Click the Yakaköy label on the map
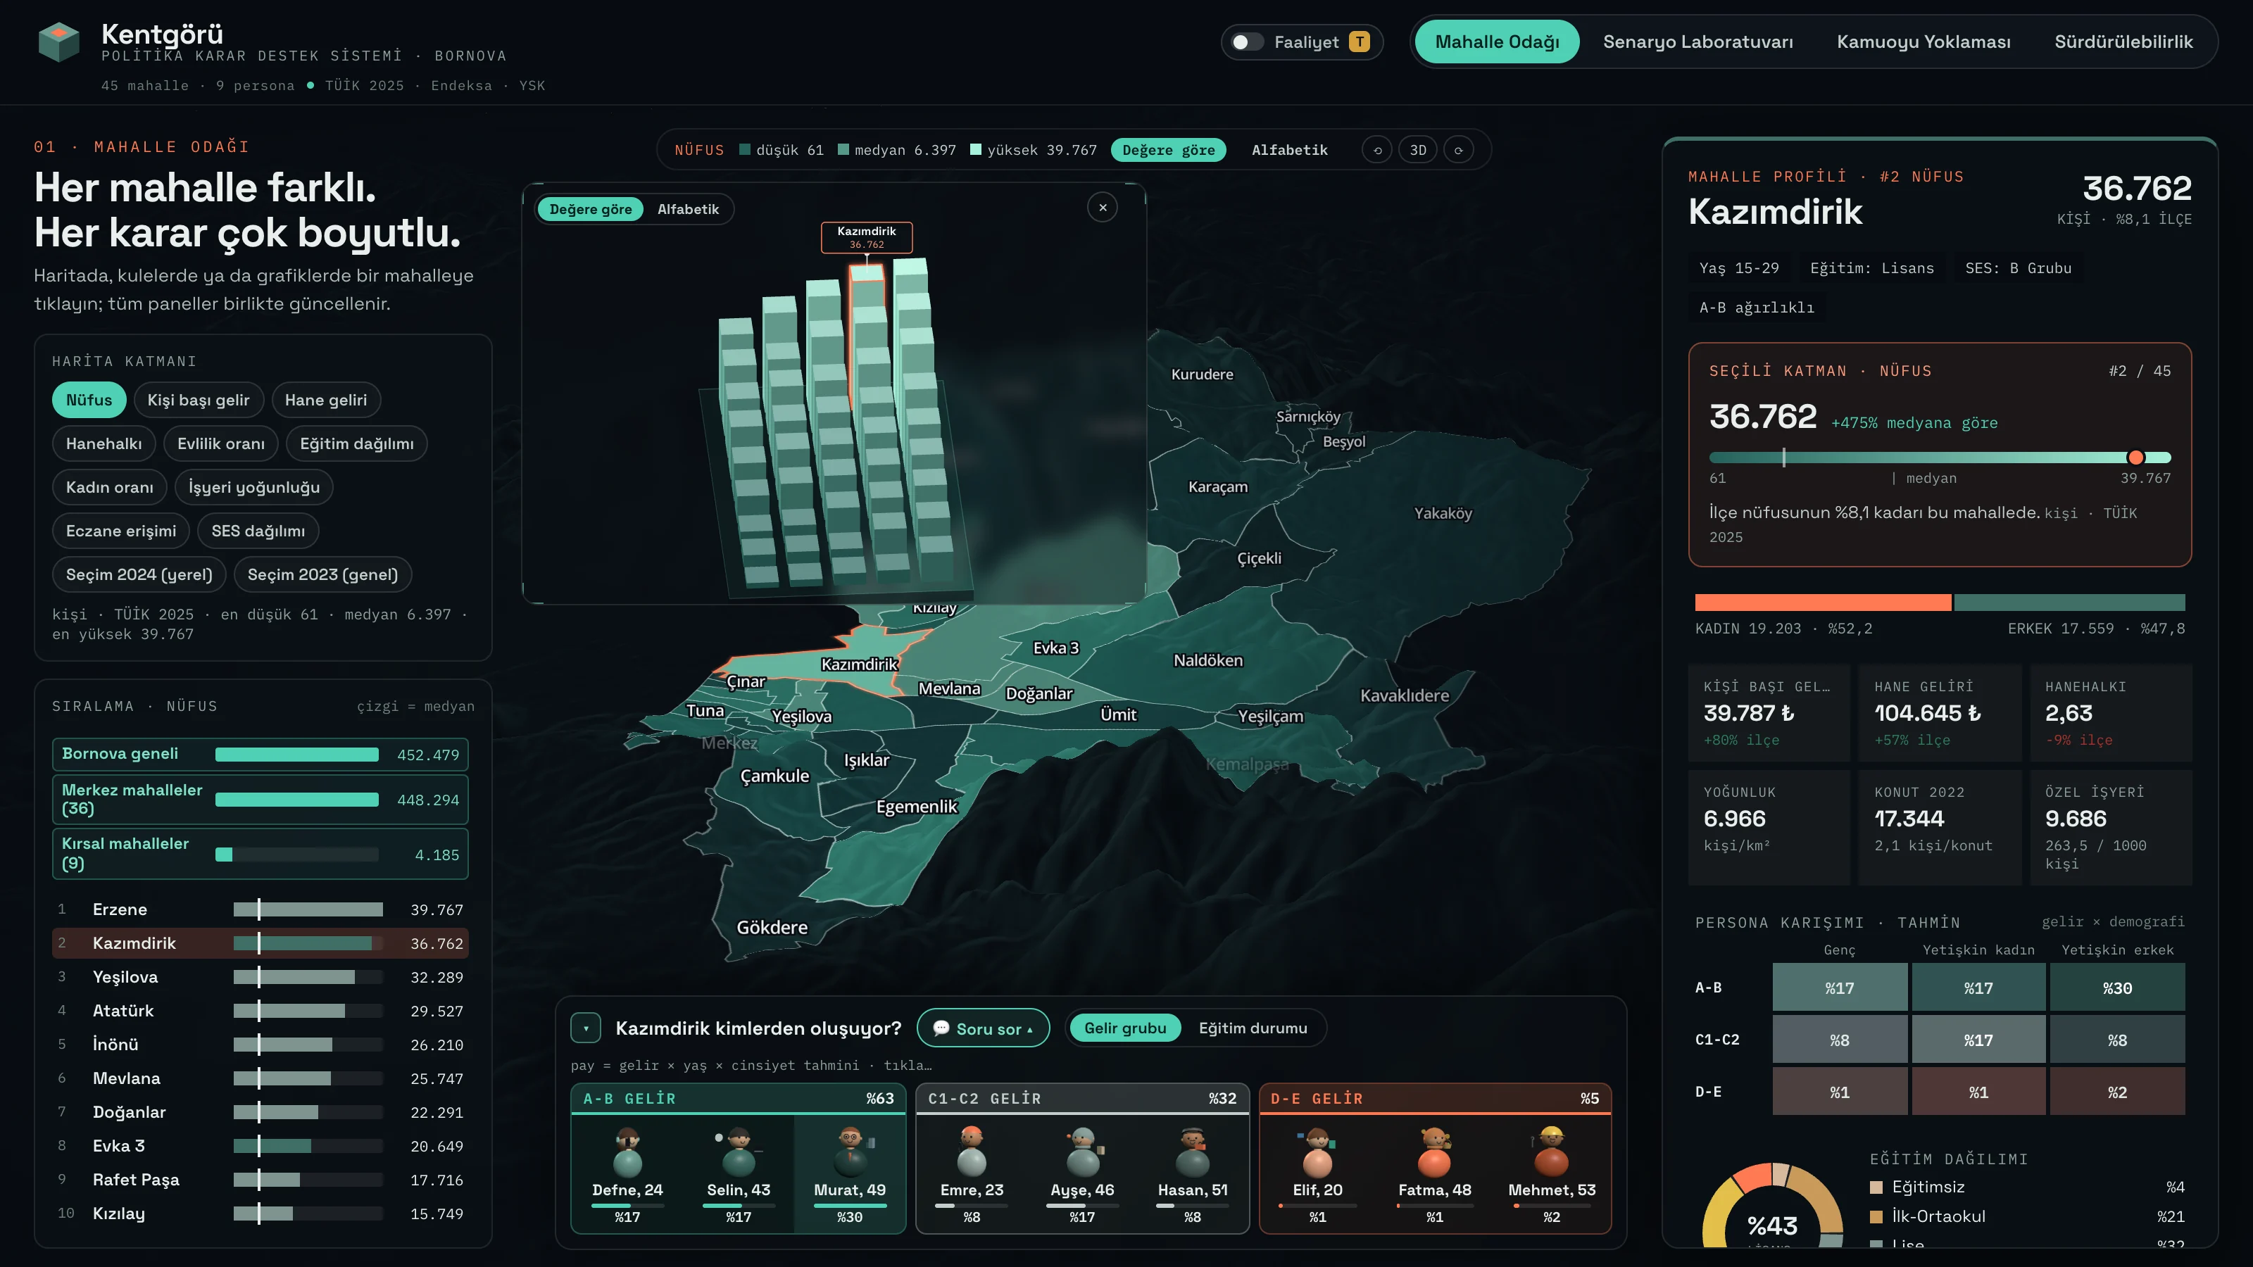This screenshot has width=2253, height=1267. click(x=1443, y=513)
